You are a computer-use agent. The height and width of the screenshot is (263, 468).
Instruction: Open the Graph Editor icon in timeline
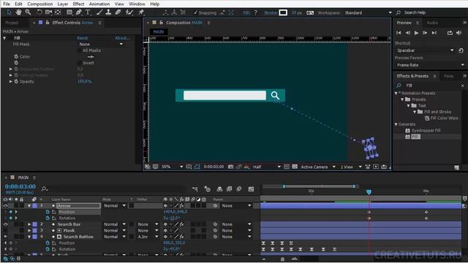click(x=251, y=189)
